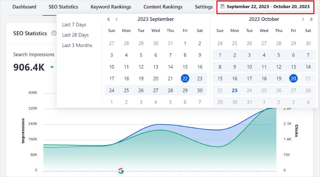Open the Settings tab
Viewport: 320px width, 177px height.
pos(204,7)
